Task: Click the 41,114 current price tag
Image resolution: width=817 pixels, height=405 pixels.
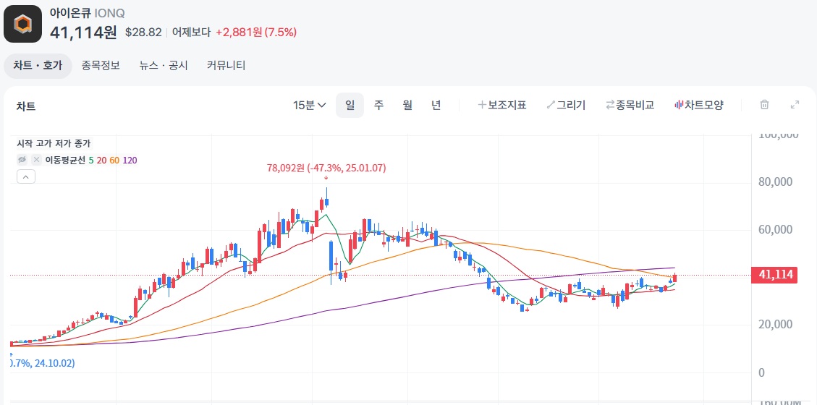Action: click(x=775, y=275)
